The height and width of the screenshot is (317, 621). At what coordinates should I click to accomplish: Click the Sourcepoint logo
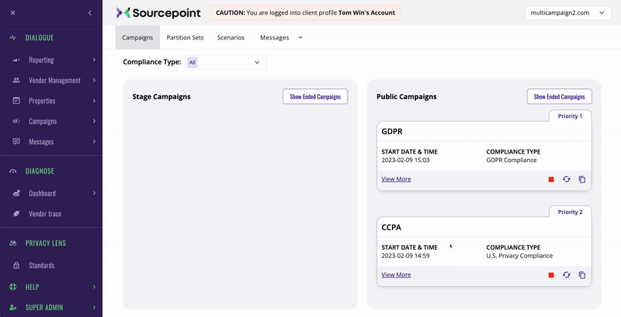158,13
